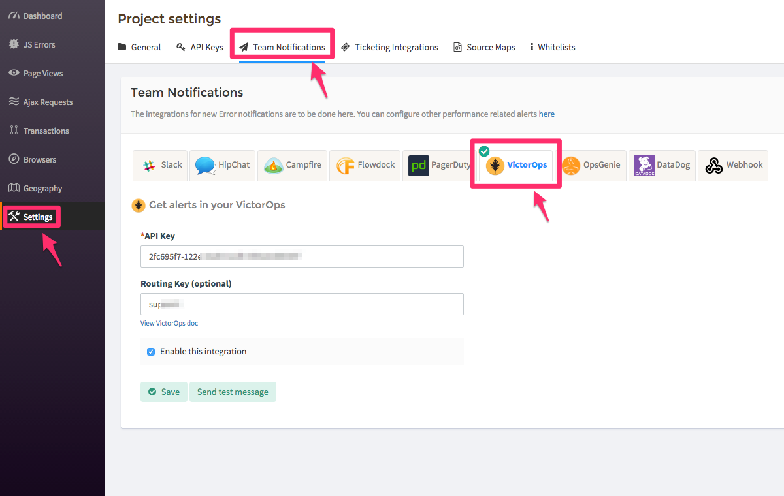Select the VictorOps tab label

[x=527, y=165]
